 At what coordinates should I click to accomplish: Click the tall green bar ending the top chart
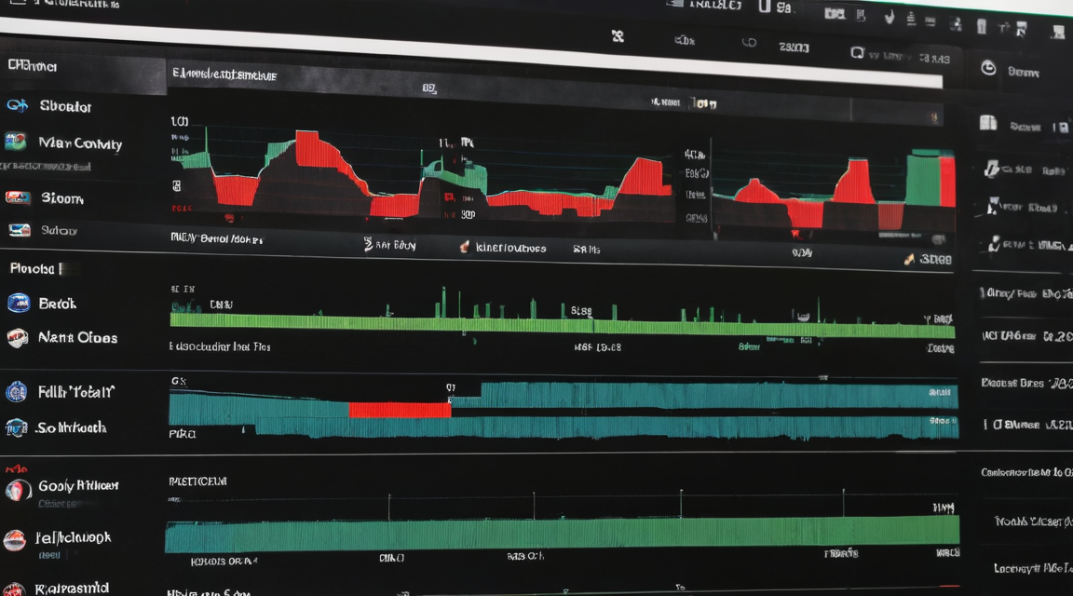click(x=923, y=178)
